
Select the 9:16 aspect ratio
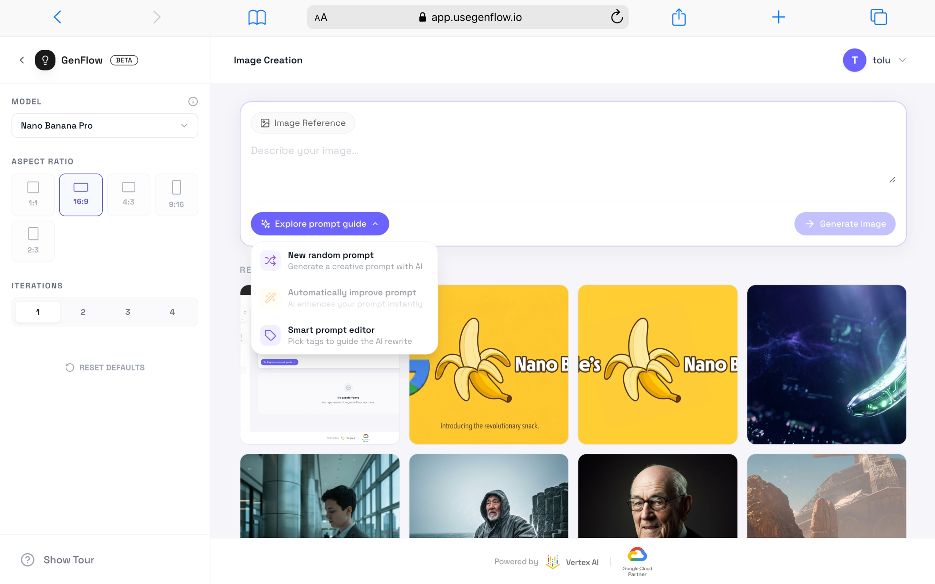176,195
